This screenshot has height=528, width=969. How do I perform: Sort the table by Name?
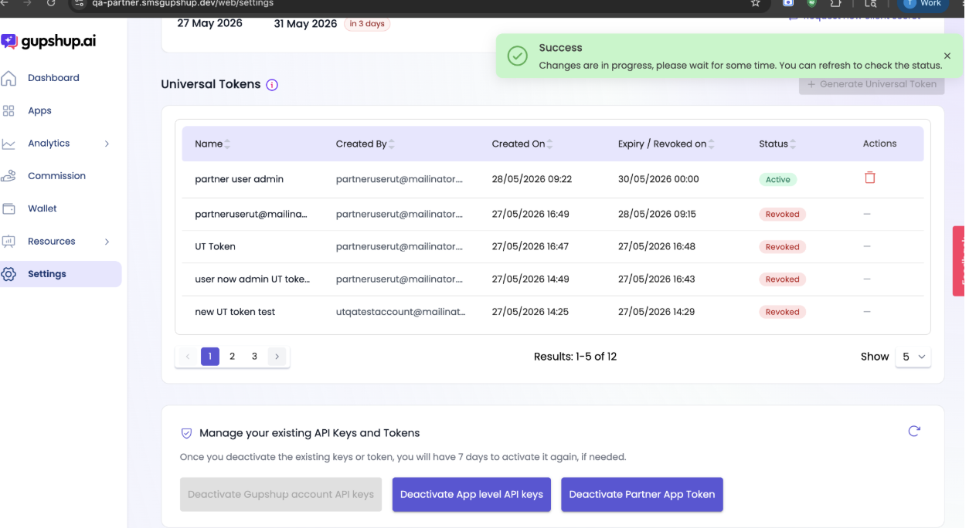pyautogui.click(x=227, y=144)
